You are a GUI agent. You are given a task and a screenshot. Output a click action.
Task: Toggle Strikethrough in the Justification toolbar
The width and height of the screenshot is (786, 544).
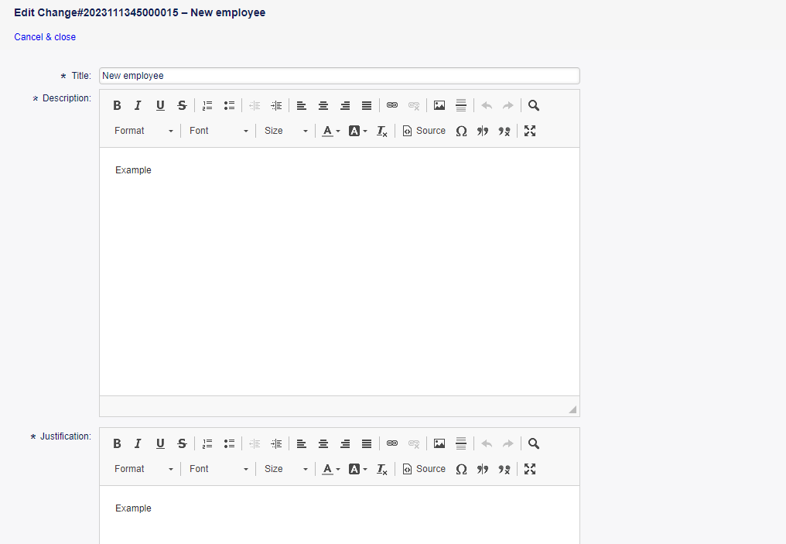point(182,444)
